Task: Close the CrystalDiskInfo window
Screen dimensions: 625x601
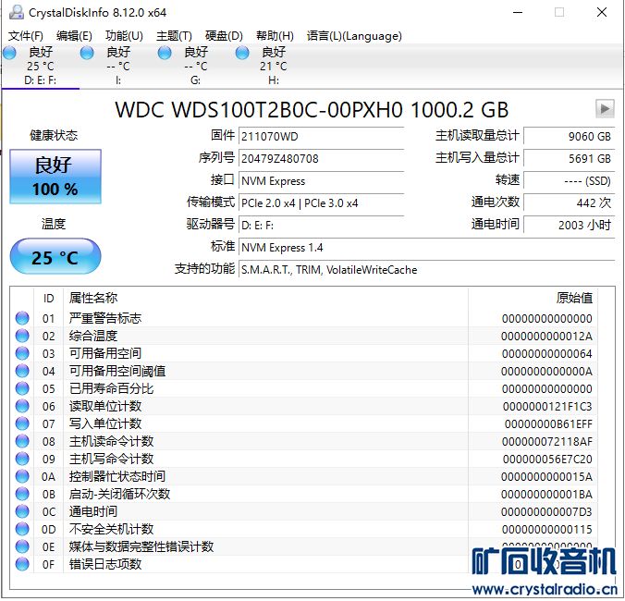Action: tap(602, 12)
